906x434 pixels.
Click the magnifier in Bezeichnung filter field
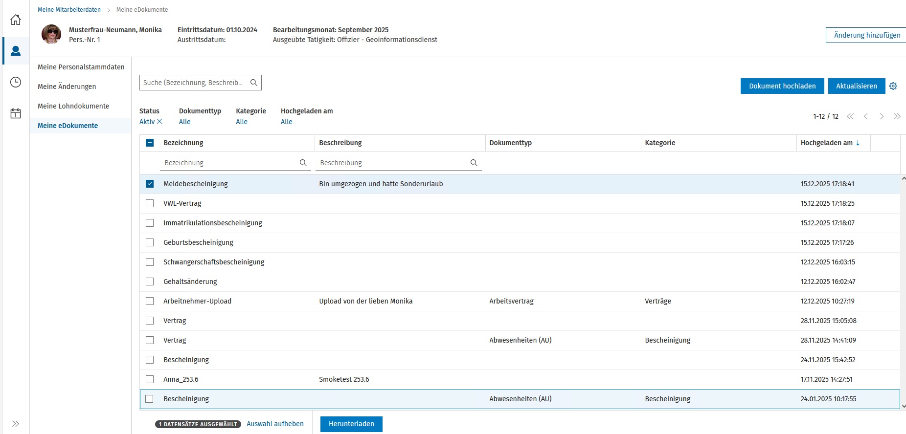pos(303,163)
